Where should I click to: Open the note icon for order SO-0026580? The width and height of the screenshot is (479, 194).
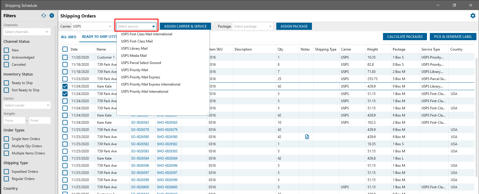307,137
